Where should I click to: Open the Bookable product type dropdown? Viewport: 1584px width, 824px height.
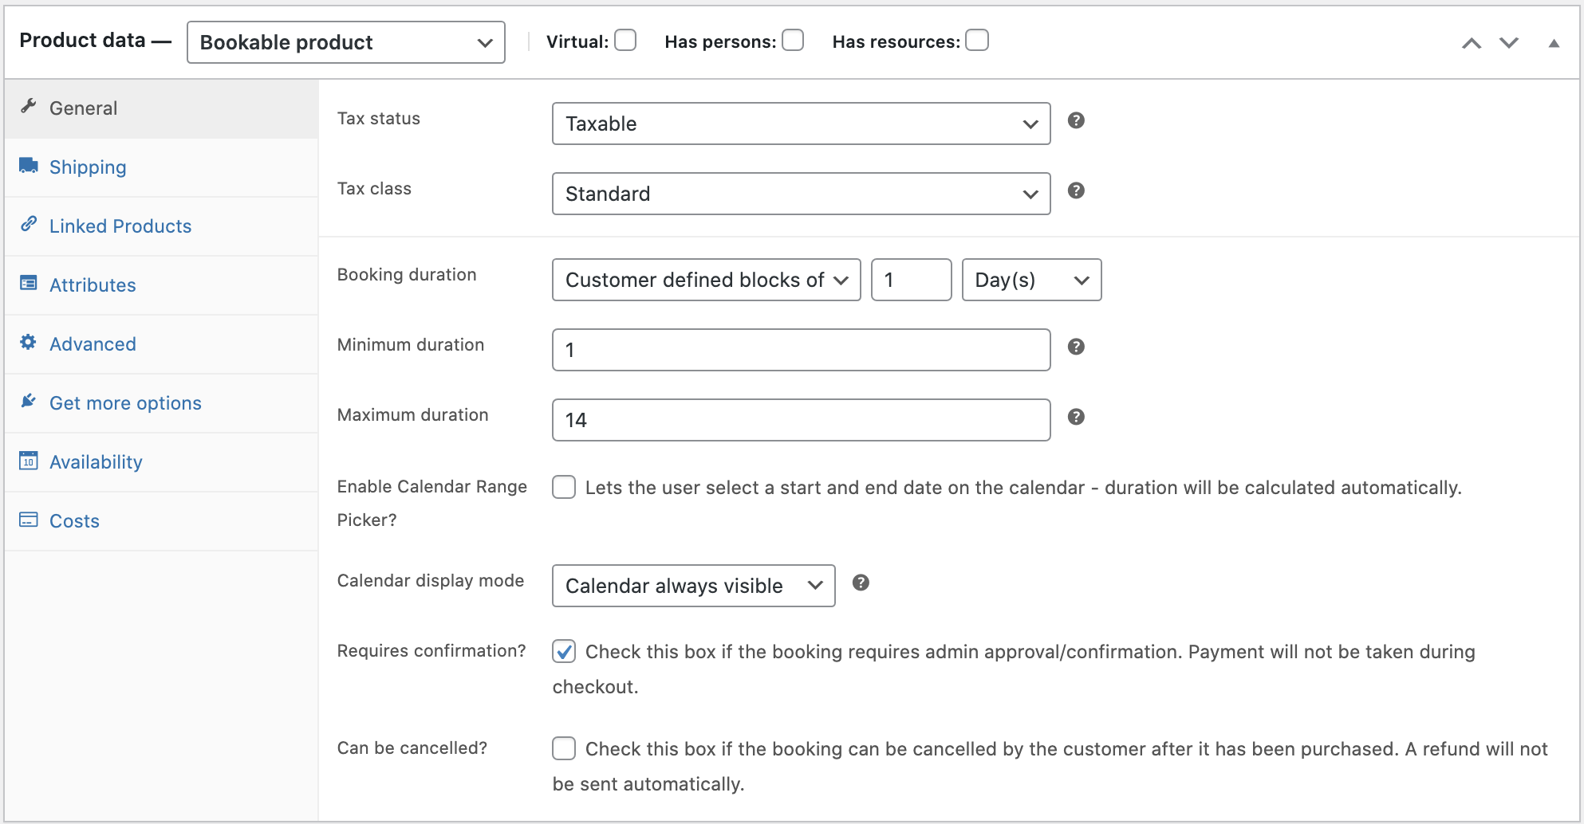click(345, 42)
